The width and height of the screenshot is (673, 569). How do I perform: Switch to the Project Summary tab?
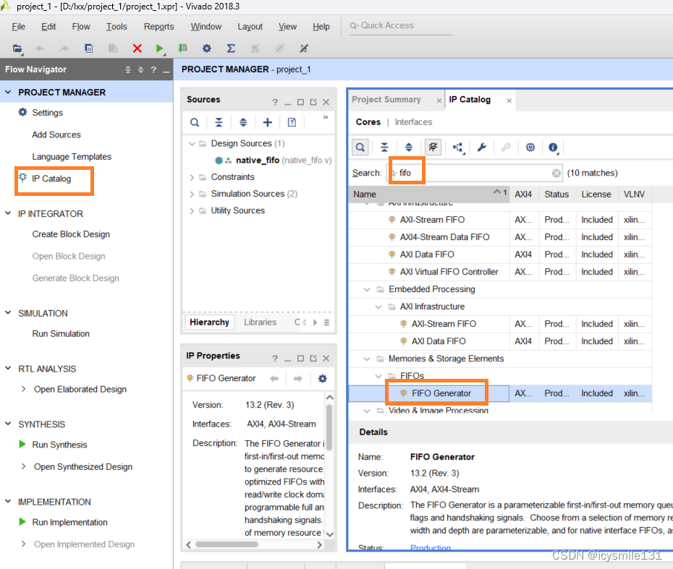coord(386,100)
